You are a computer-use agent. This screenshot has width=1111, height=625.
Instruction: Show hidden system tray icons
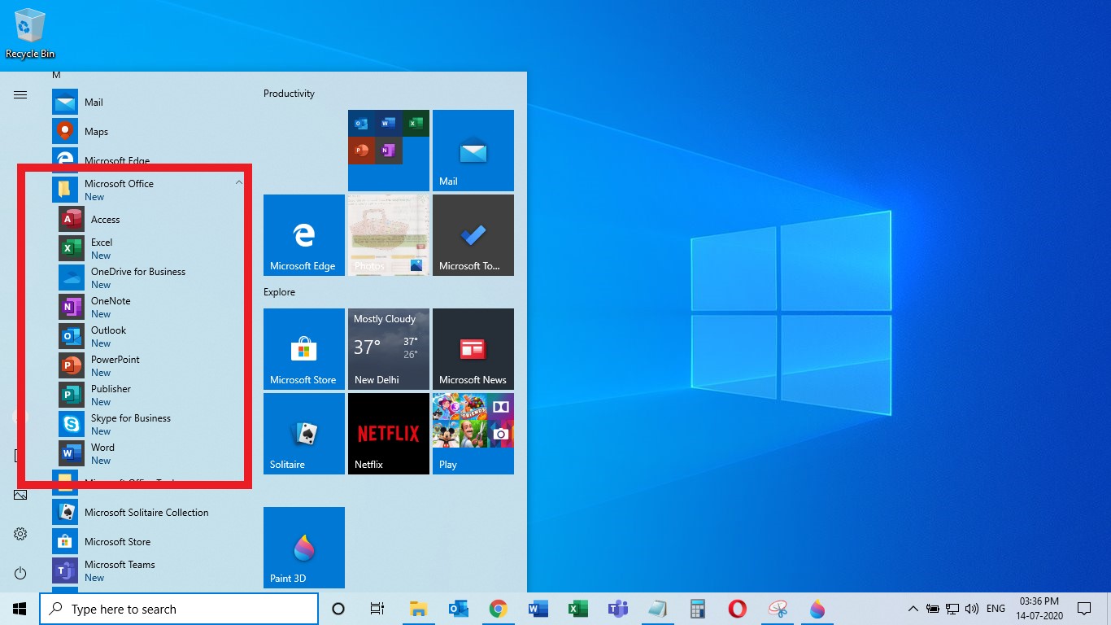click(913, 609)
